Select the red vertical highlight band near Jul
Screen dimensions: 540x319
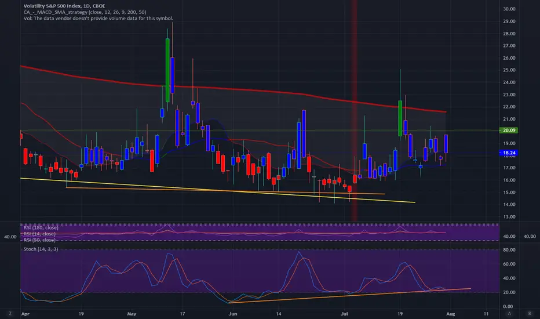pyautogui.click(x=354, y=110)
